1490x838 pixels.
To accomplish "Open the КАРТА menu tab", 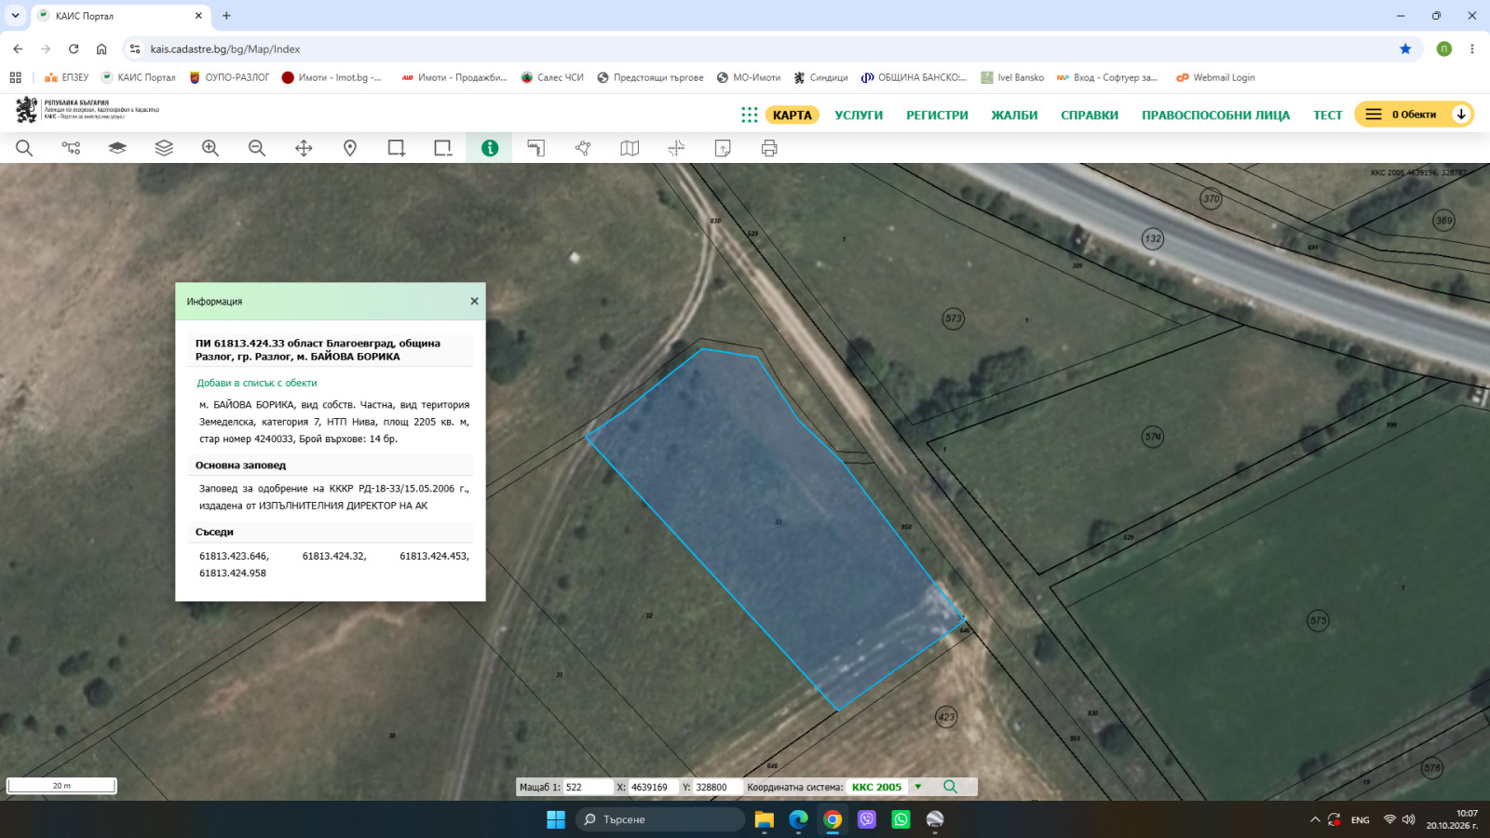I will 792,115.
